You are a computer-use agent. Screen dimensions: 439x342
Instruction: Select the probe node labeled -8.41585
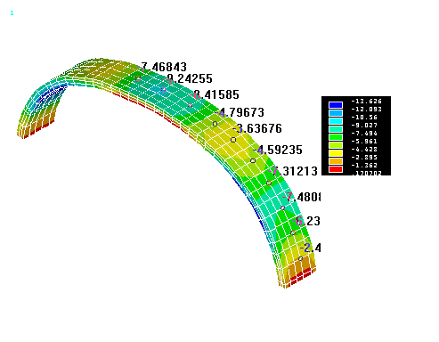point(191,105)
